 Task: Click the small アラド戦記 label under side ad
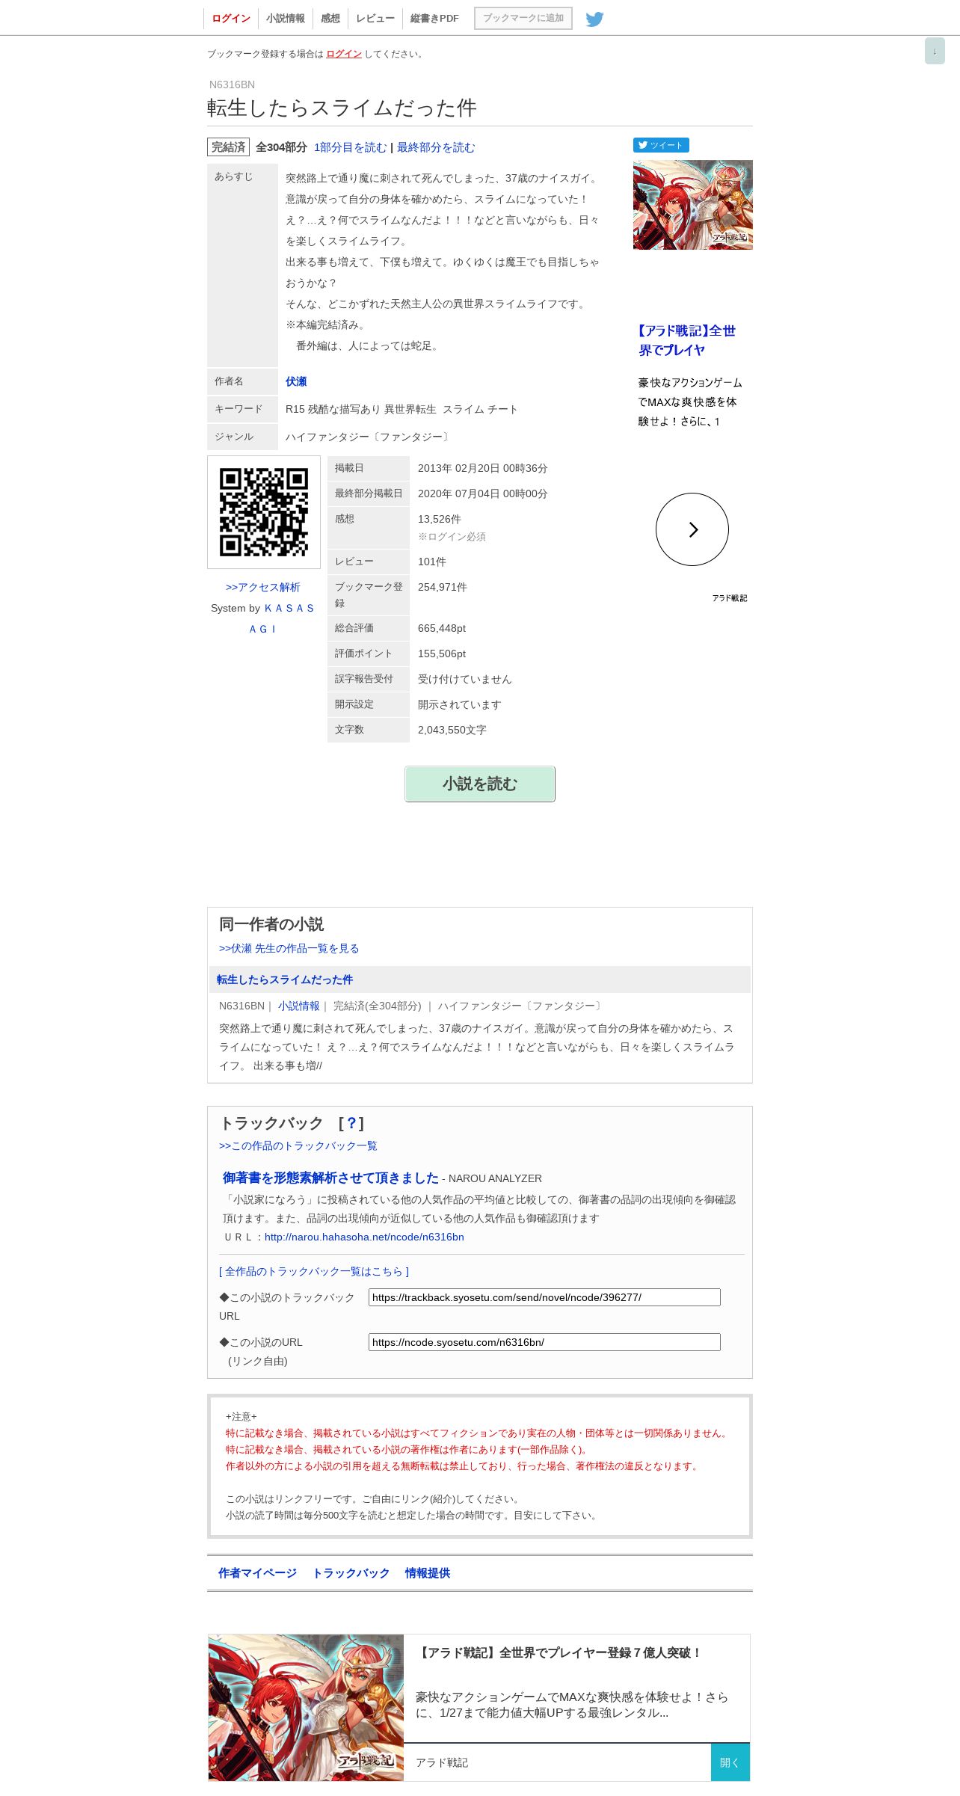click(730, 598)
